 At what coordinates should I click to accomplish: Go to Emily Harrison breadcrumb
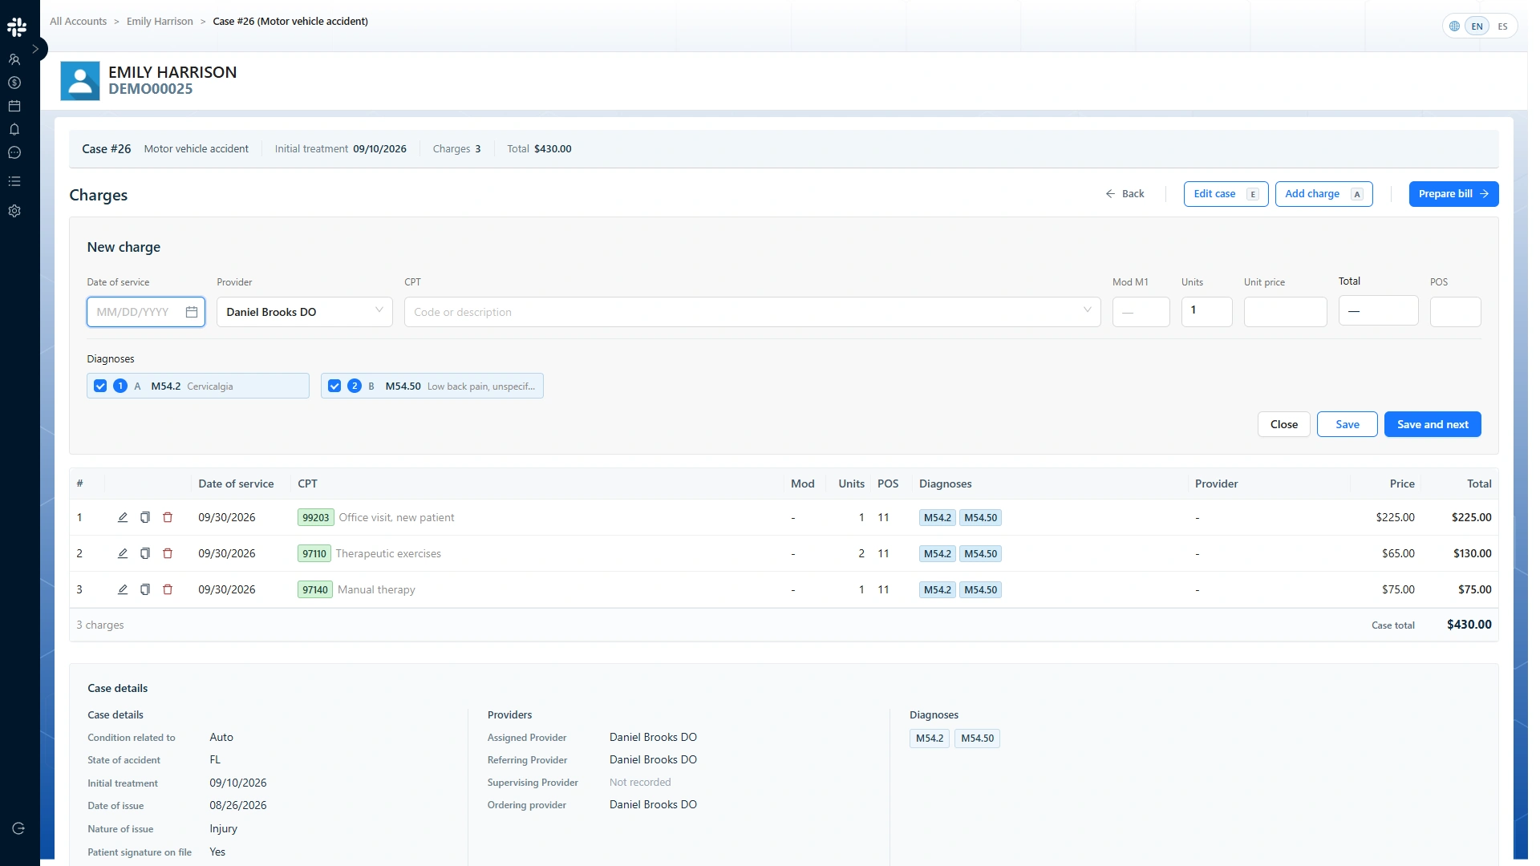pyautogui.click(x=160, y=22)
